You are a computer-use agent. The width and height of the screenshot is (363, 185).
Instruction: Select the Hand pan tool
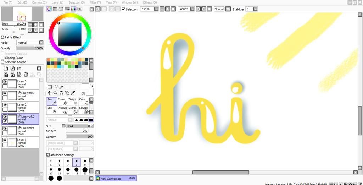(x=67, y=93)
